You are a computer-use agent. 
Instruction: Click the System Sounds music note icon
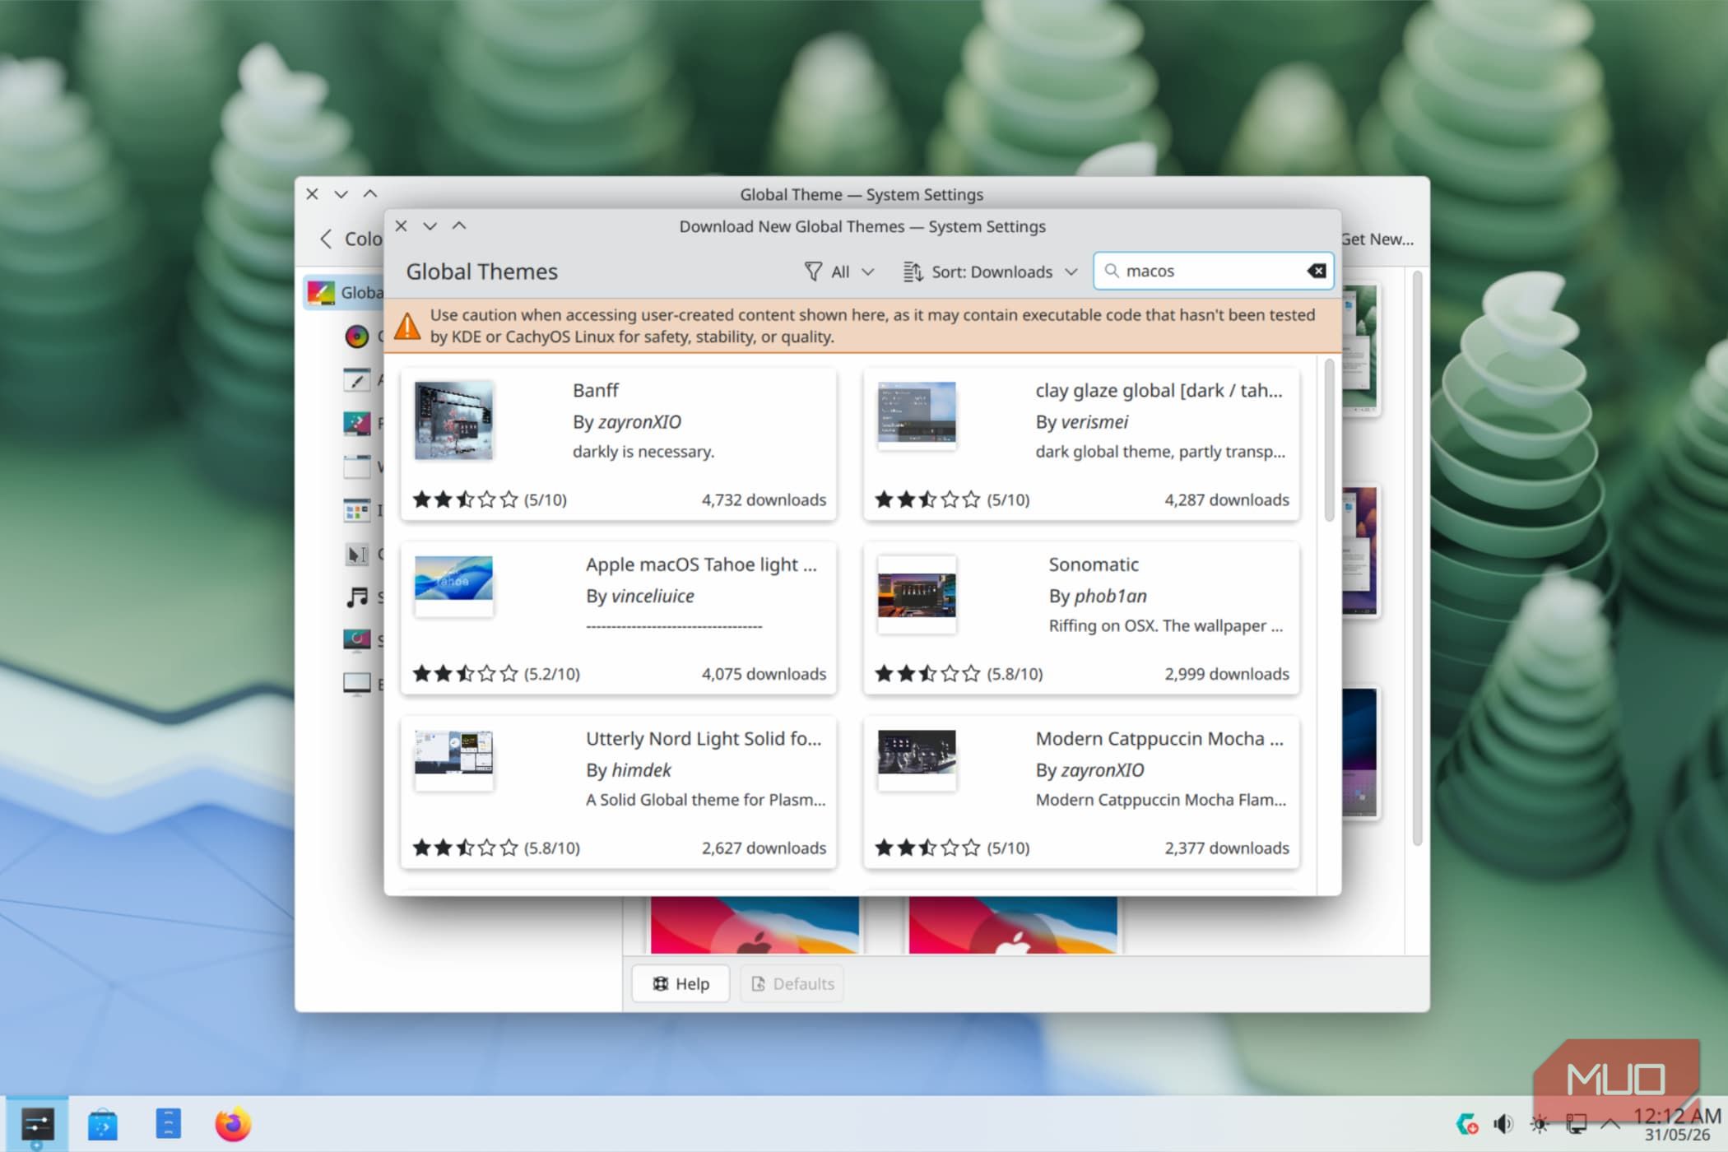(x=356, y=597)
